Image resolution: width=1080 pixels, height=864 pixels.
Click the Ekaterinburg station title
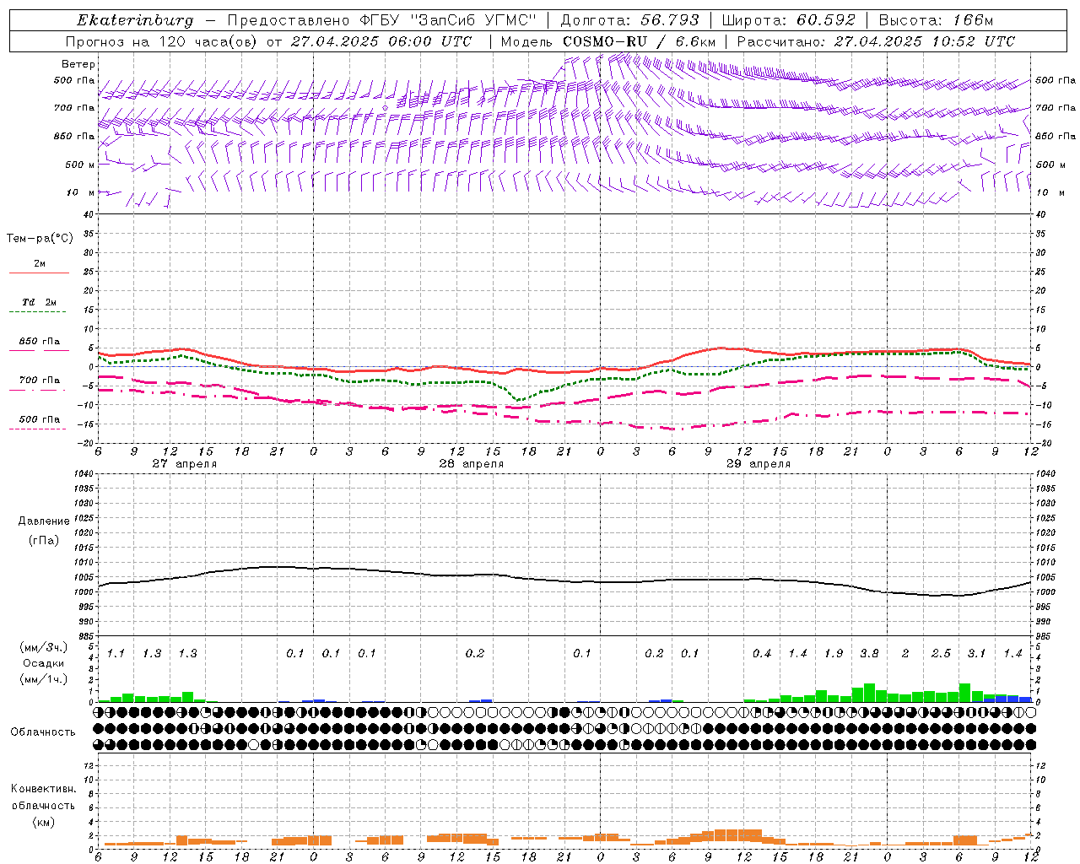point(134,20)
